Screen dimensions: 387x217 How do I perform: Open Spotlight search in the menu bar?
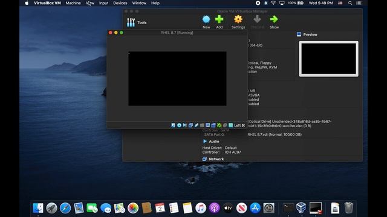tap(350, 3)
